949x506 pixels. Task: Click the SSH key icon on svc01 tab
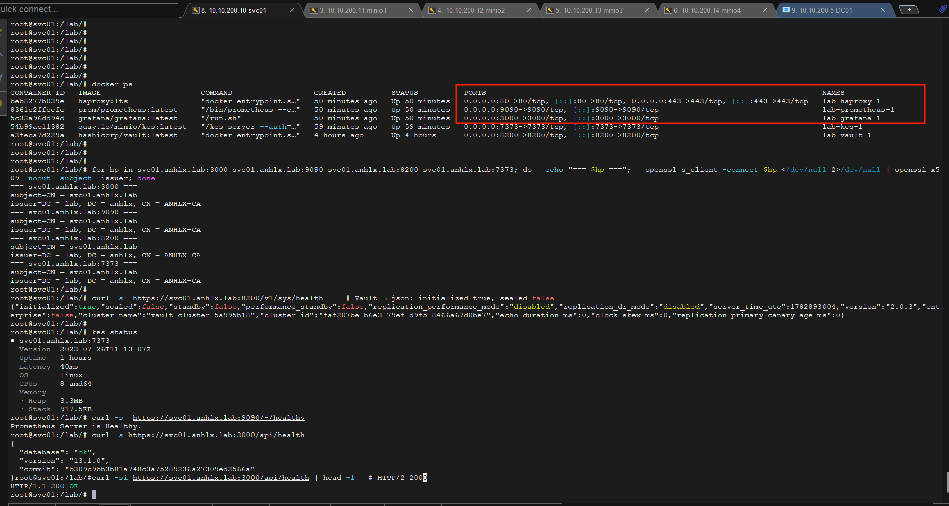pyautogui.click(x=196, y=10)
